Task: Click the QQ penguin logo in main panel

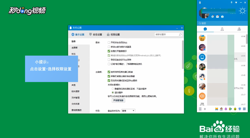Action: coord(200,3)
